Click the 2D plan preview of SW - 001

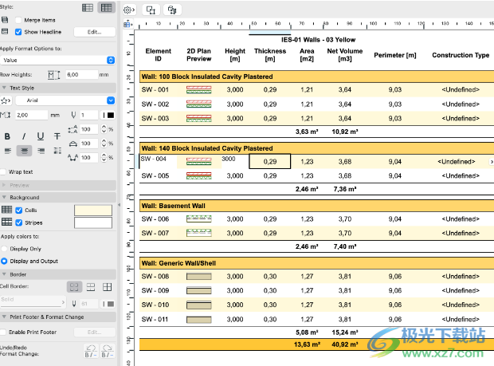point(199,90)
